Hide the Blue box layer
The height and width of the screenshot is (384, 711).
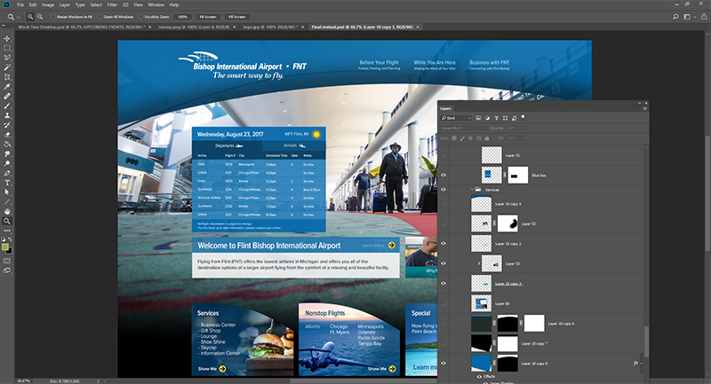pyautogui.click(x=443, y=175)
